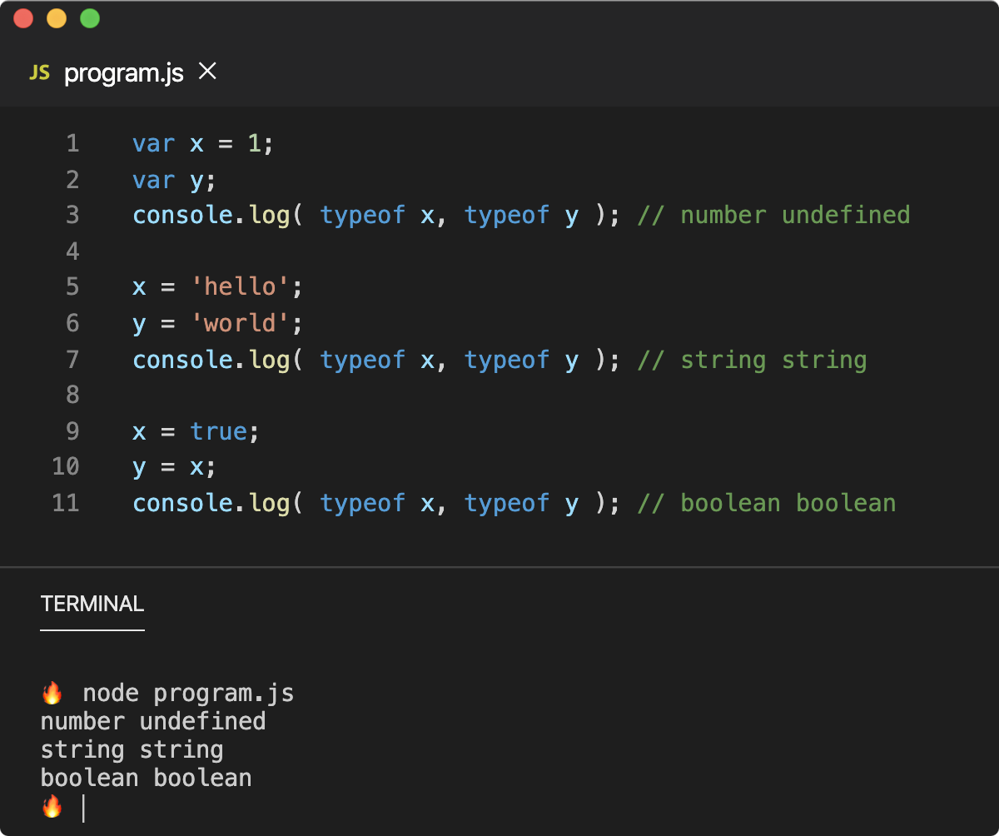Select the program.js tab

point(125,72)
